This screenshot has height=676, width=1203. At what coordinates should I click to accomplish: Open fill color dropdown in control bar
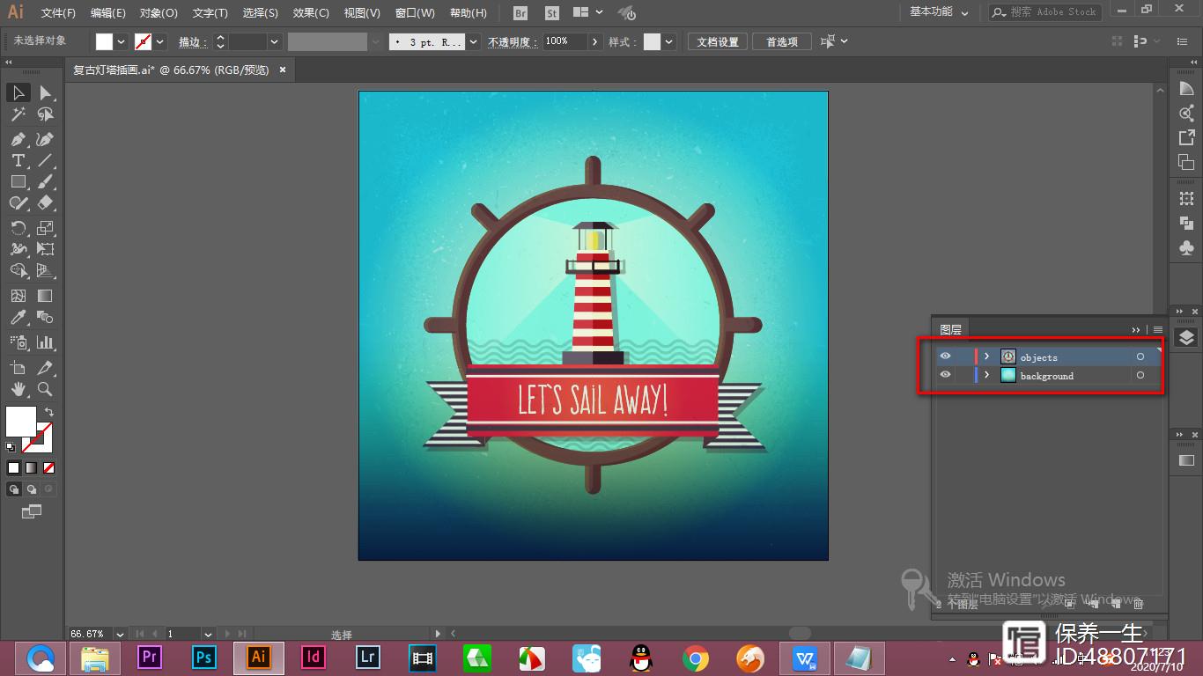point(122,41)
